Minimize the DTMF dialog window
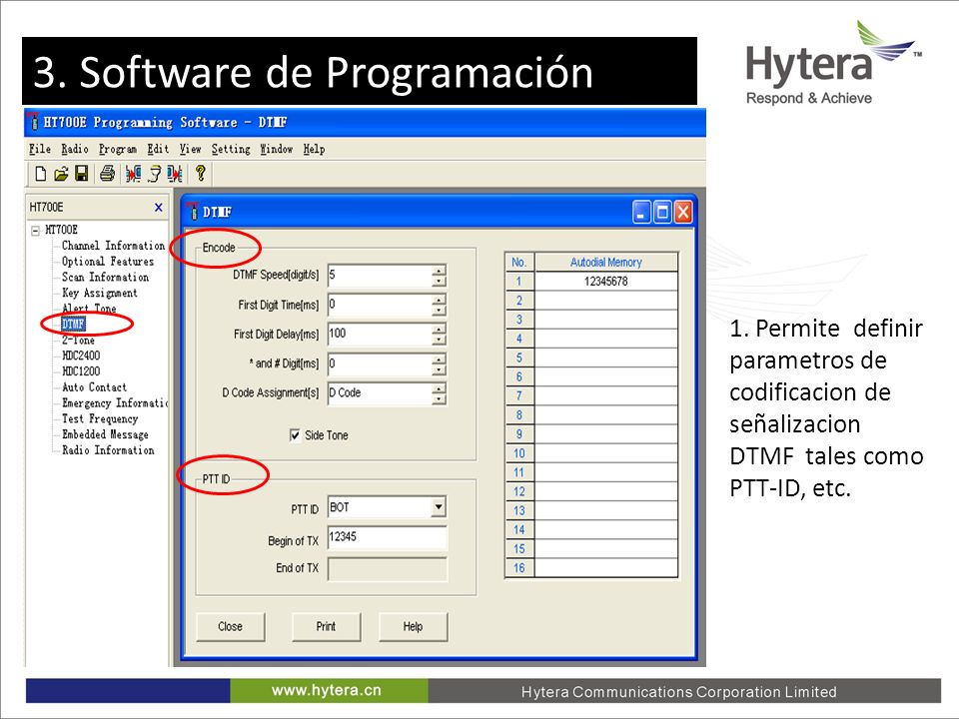The image size is (959, 719). point(641,212)
